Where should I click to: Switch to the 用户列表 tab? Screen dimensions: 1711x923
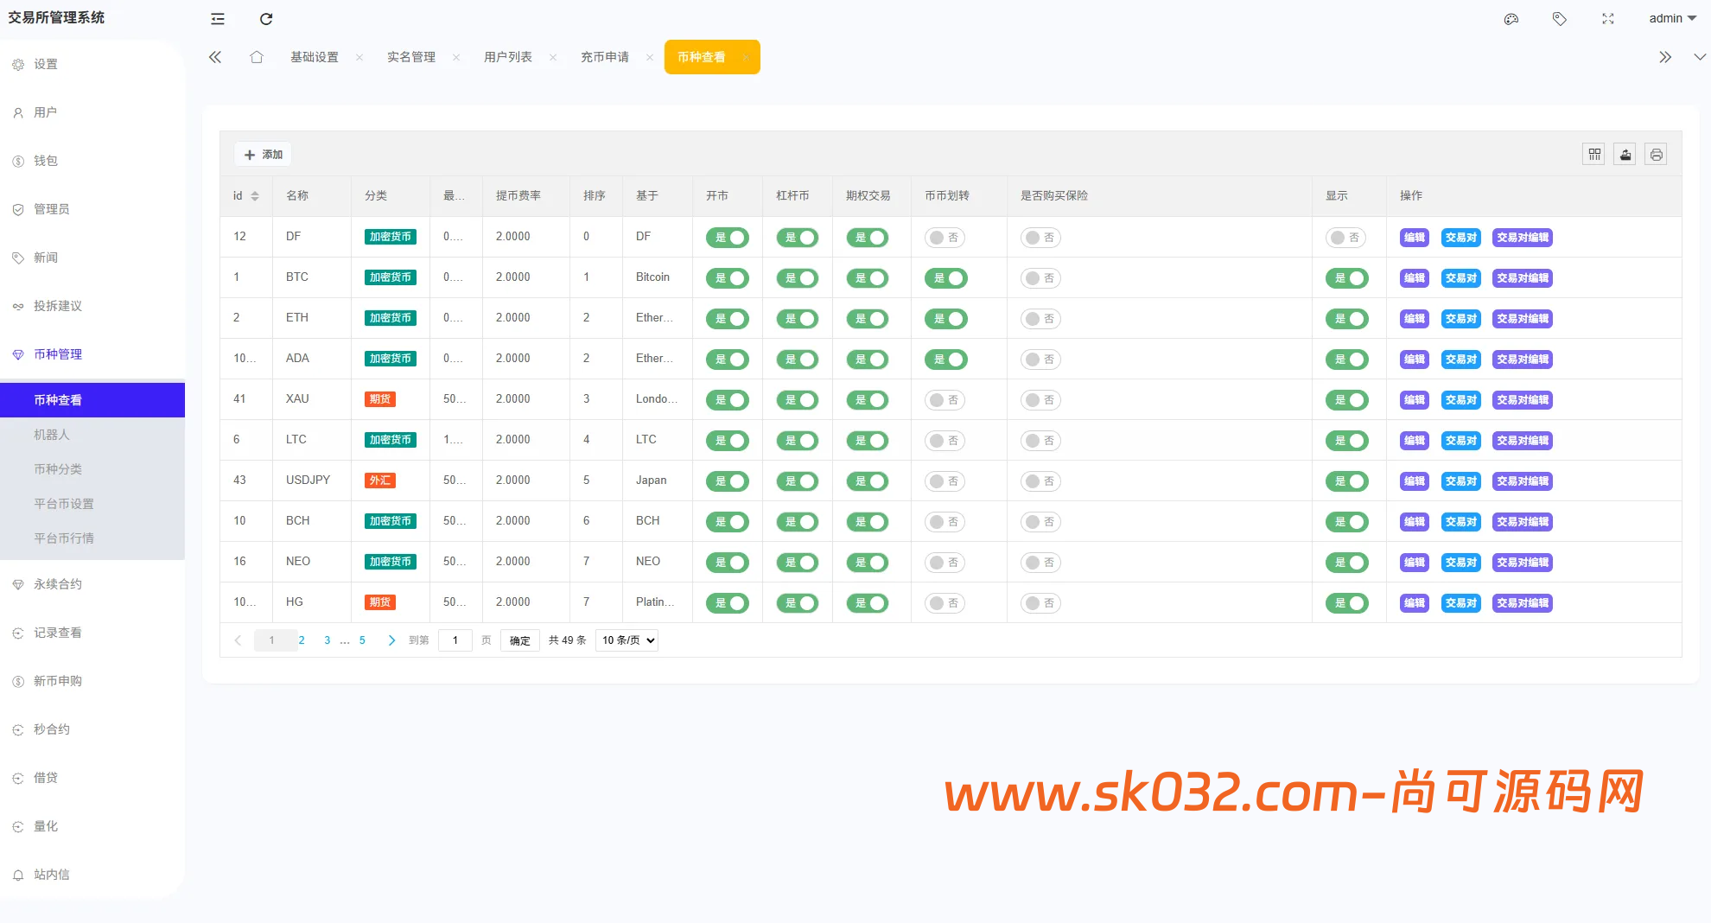point(508,57)
